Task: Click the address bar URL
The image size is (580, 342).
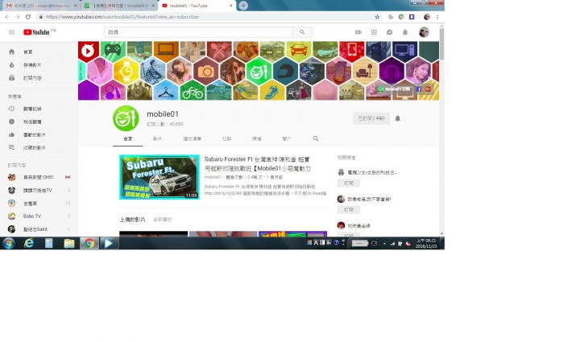Action: click(122, 17)
